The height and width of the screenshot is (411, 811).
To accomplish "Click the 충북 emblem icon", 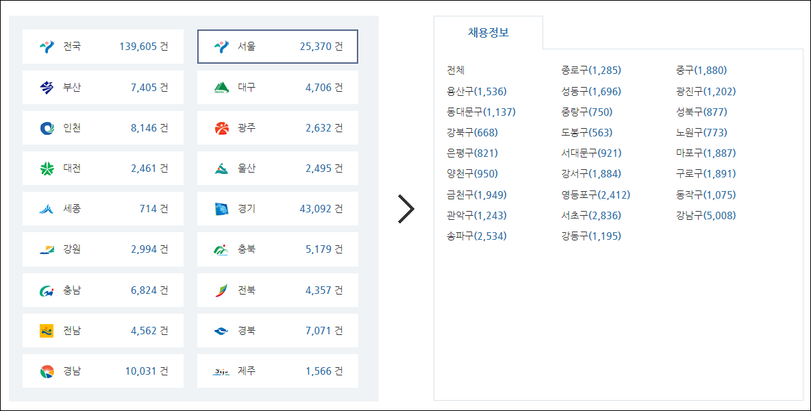I will pyautogui.click(x=221, y=250).
